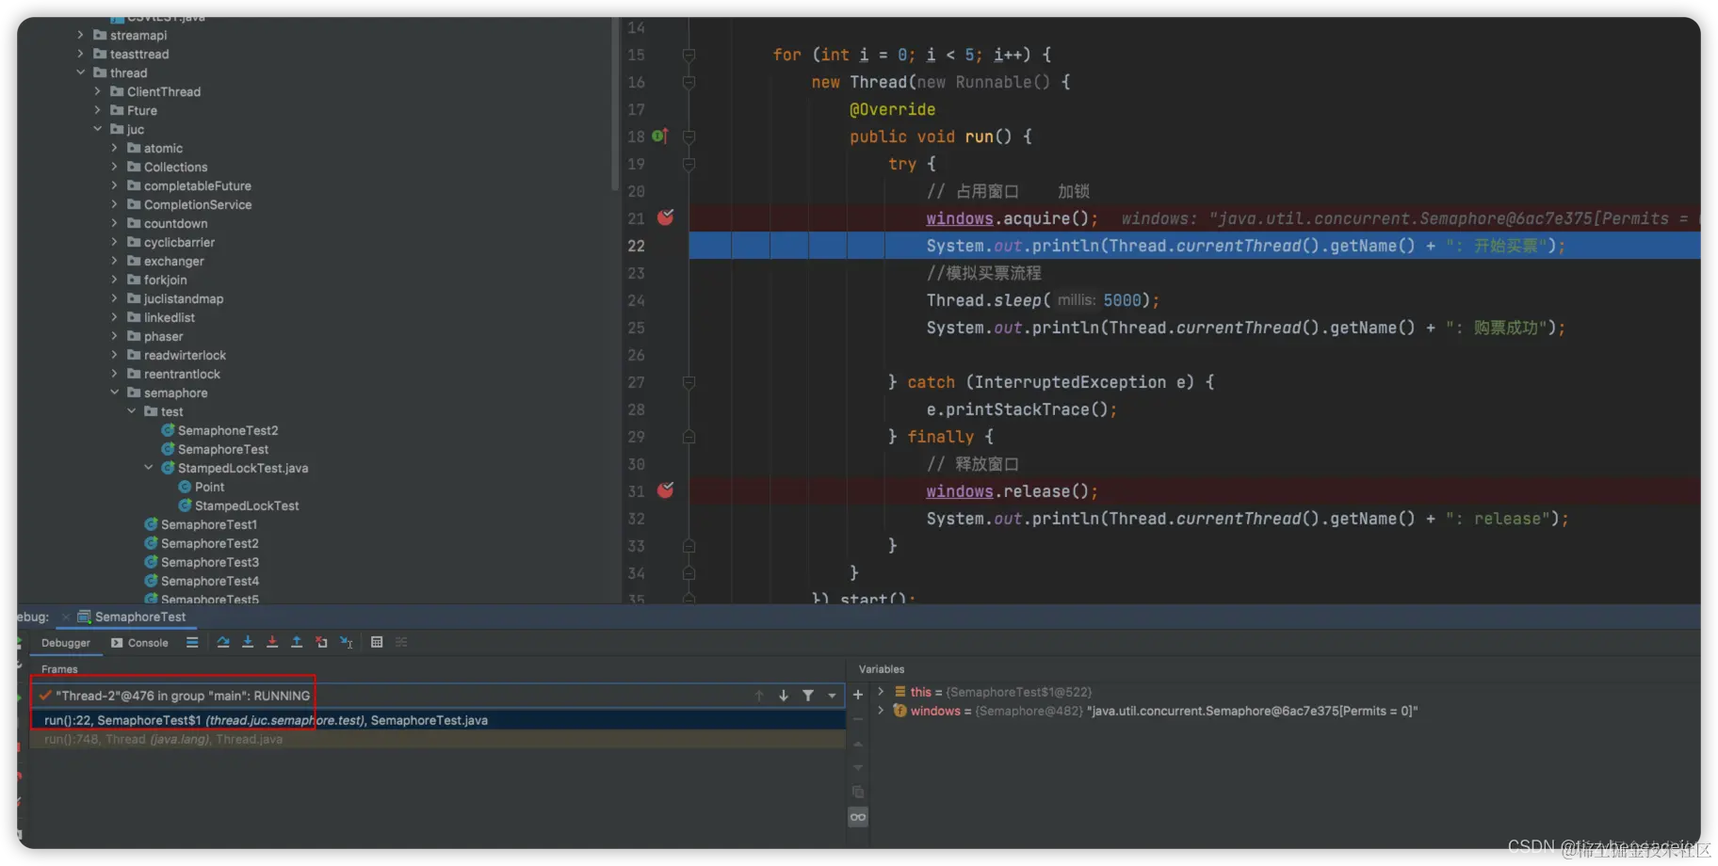
Task: Close the SemaphoreTest debug session tab
Action: pos(66,617)
